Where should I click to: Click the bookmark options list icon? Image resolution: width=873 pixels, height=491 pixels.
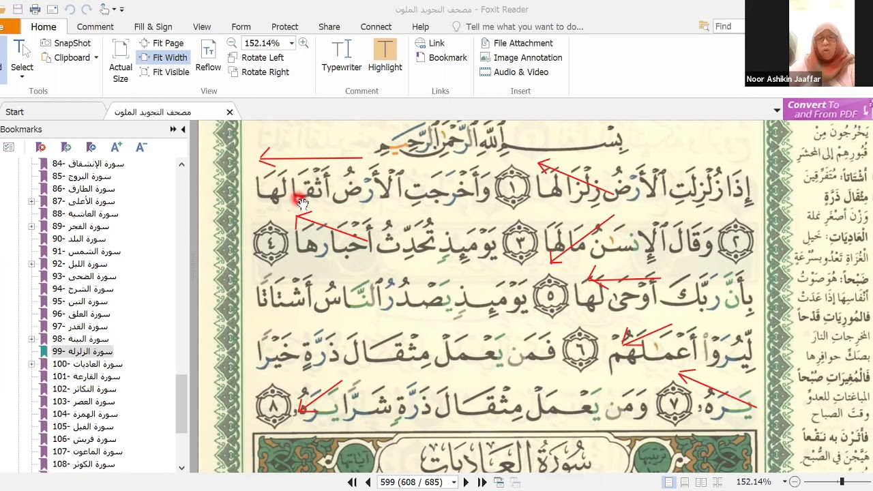8,147
